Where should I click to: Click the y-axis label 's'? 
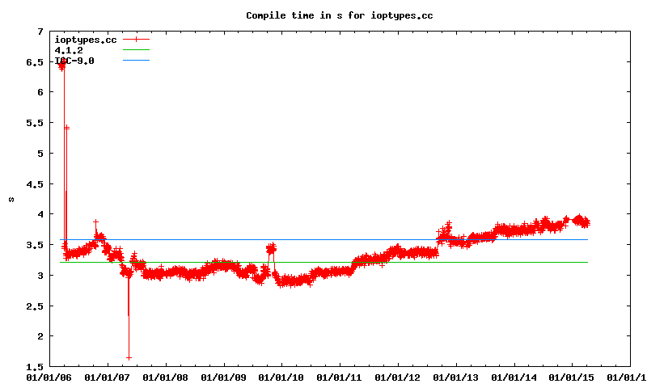pyautogui.click(x=11, y=199)
